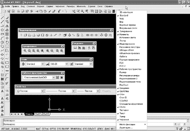
Task: Click the Zoom In (plus) icon
Action: [x=48, y=51]
